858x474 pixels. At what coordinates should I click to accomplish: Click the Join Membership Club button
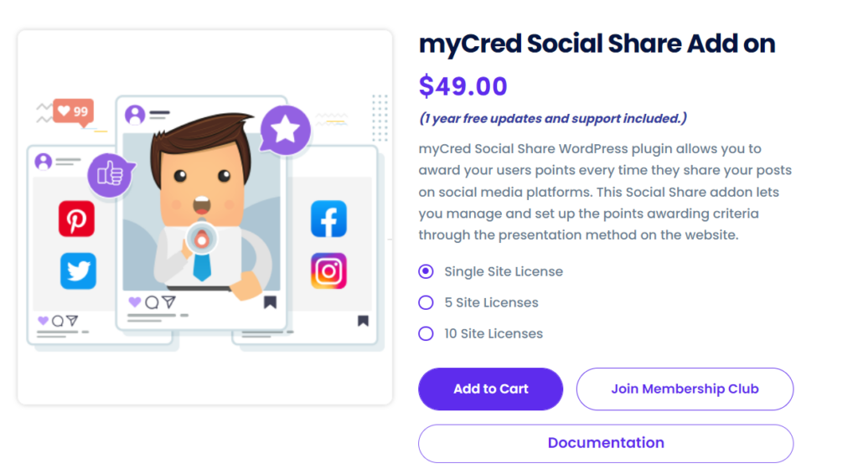coord(685,389)
